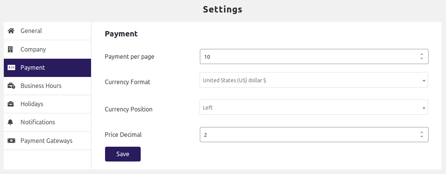Click the bell icon beside Notifications
This screenshot has width=446, height=174.
click(11, 122)
